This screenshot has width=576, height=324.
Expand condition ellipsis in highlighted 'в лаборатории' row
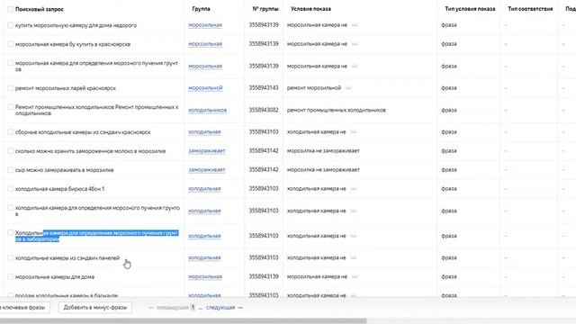(x=354, y=236)
